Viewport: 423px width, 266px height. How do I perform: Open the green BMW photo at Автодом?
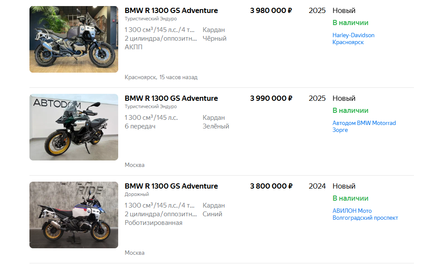click(74, 127)
